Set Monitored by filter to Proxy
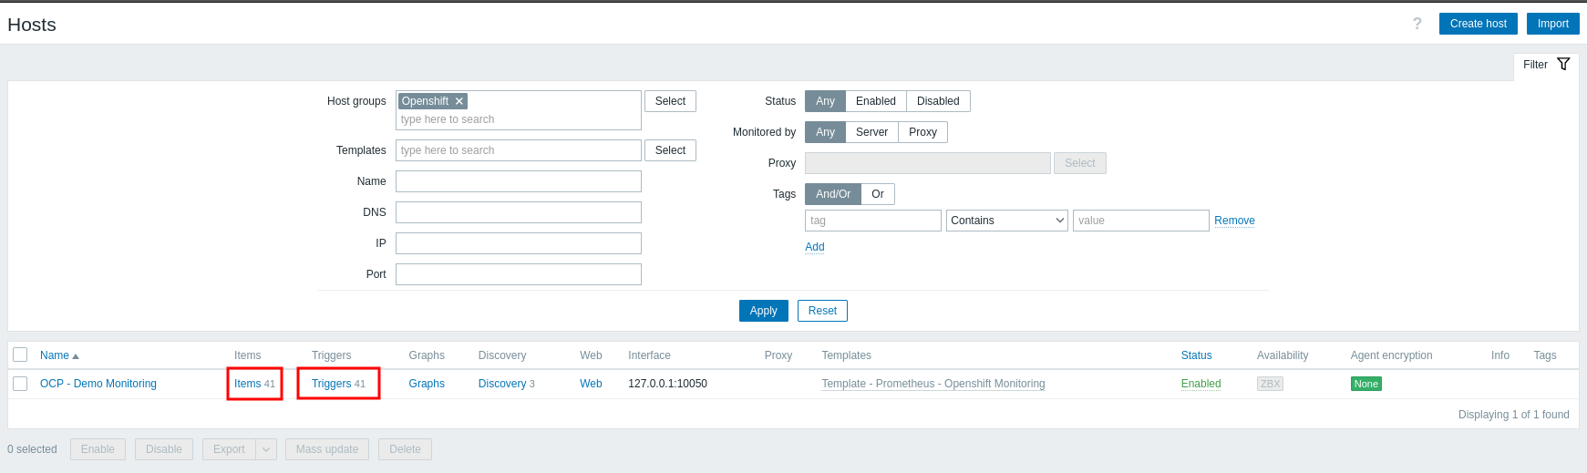Image resolution: width=1587 pixels, height=473 pixels. click(922, 132)
